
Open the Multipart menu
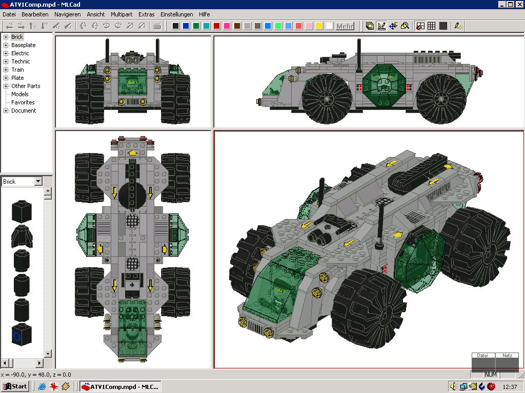(122, 14)
